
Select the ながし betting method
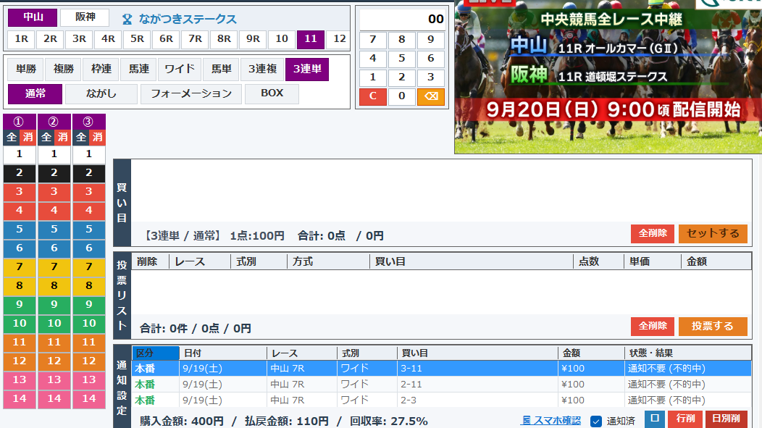click(101, 93)
